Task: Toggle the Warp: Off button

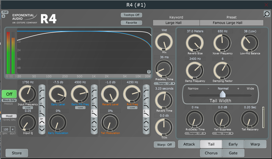Action: 164,145
